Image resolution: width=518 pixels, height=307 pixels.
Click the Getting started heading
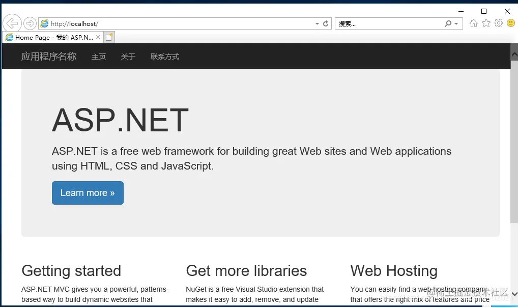[x=71, y=271]
